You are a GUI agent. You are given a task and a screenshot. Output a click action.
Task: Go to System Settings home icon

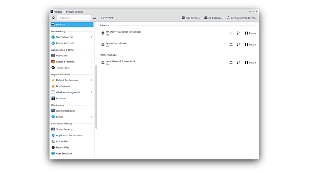point(53,18)
